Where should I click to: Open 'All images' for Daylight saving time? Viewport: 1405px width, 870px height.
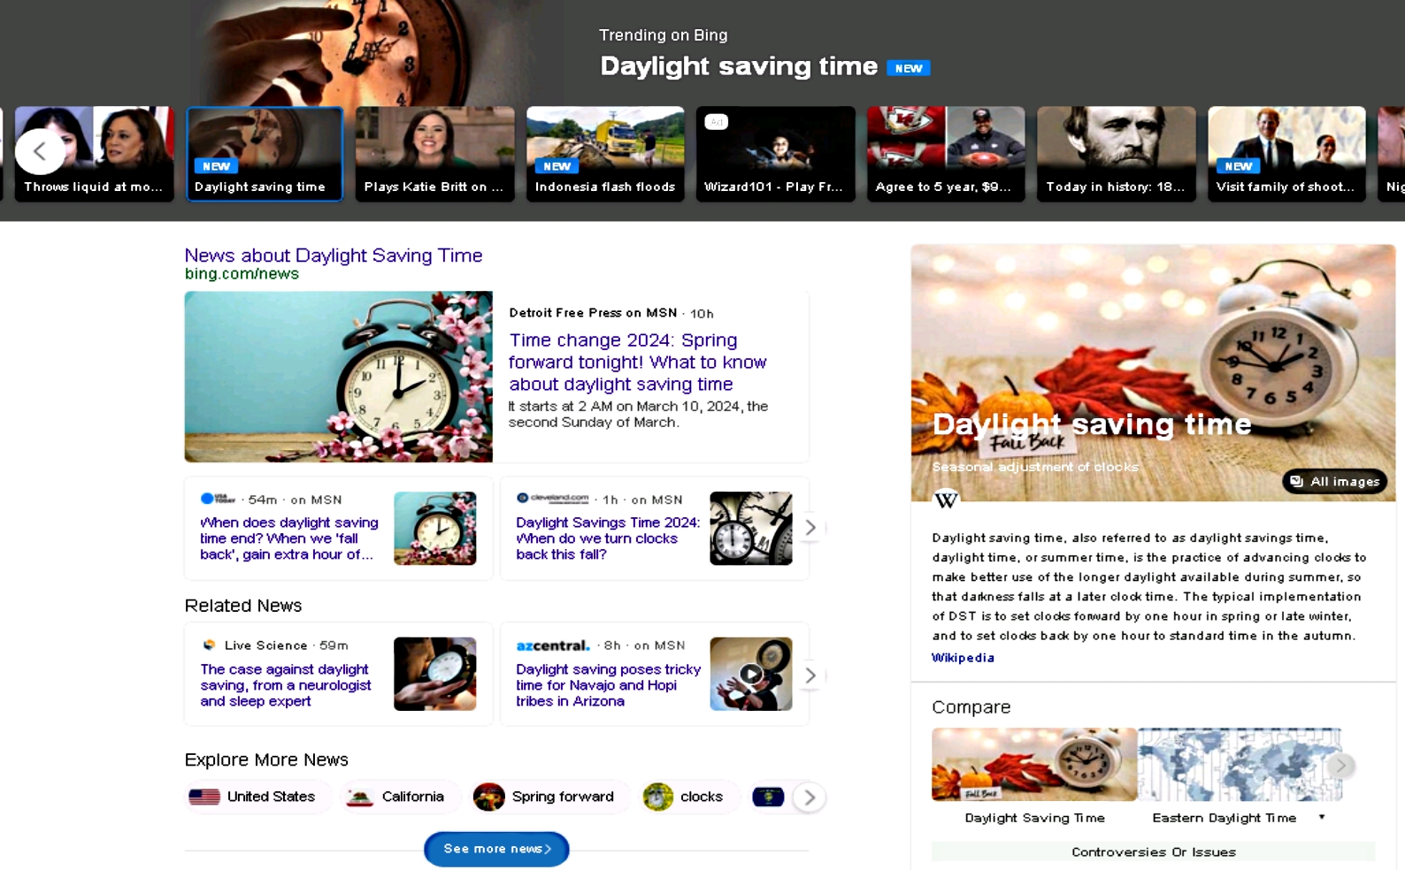[x=1334, y=481]
